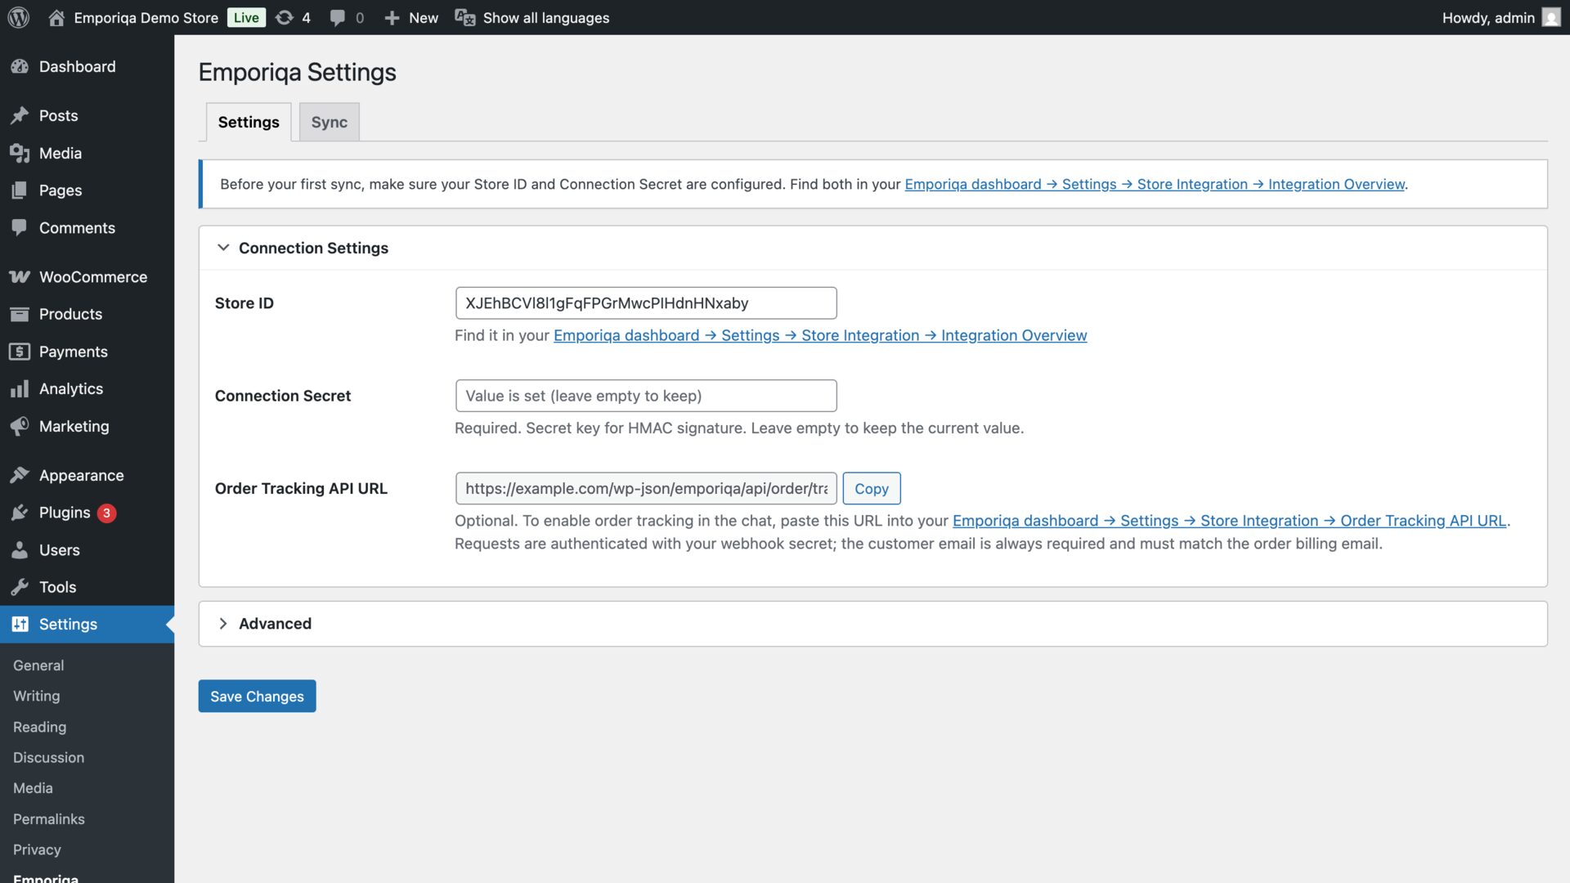Viewport: 1570px width, 883px height.
Task: Save changes with the blue button
Action: [257, 696]
